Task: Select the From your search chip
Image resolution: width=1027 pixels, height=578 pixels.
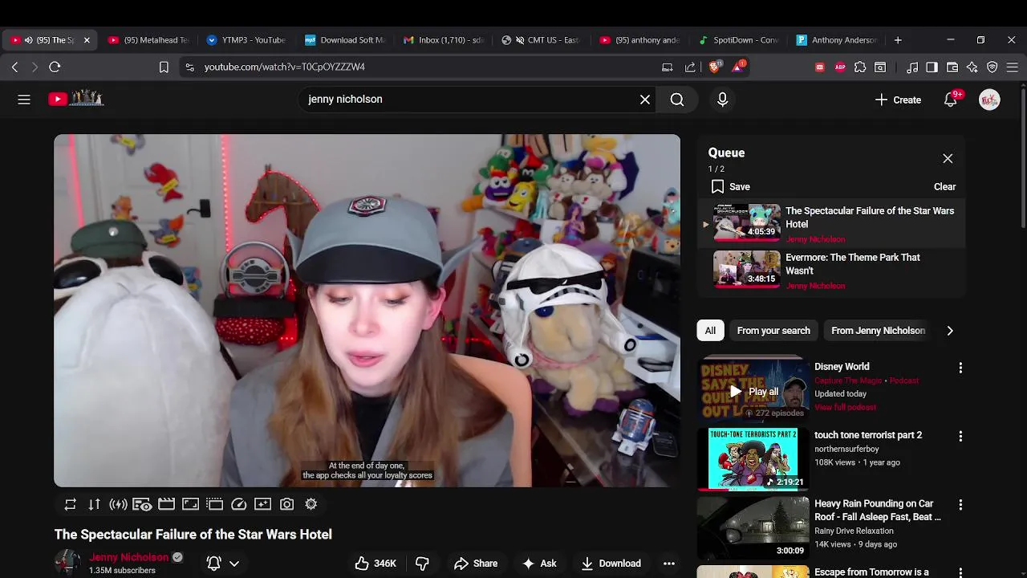Action: pyautogui.click(x=773, y=331)
